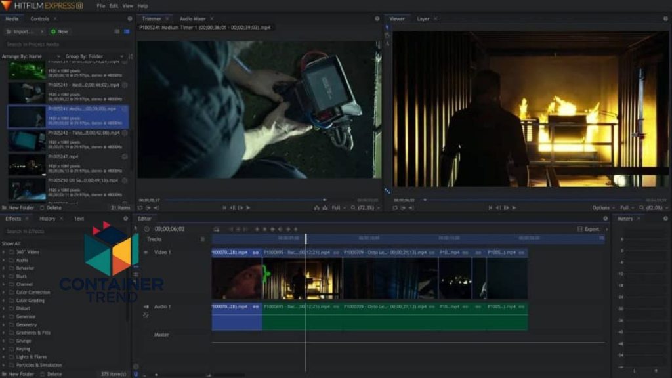
Task: Click the clock icon beside editor timecode
Action: pos(147,229)
